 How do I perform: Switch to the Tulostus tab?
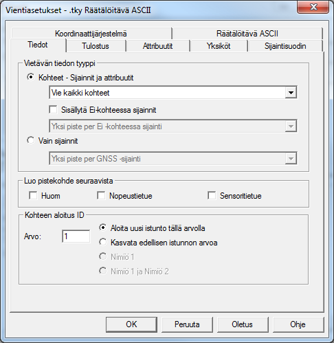[x=96, y=46]
